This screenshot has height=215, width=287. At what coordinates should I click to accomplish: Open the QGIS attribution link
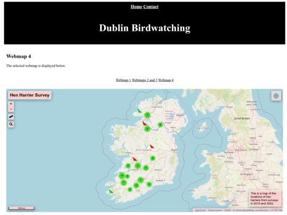227,210
